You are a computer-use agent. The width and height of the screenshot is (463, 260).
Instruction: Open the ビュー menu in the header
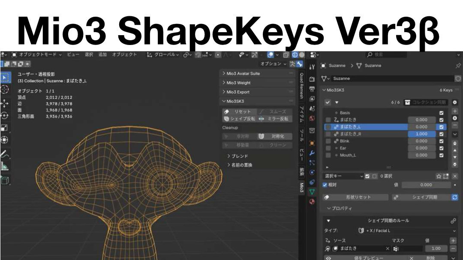73,54
